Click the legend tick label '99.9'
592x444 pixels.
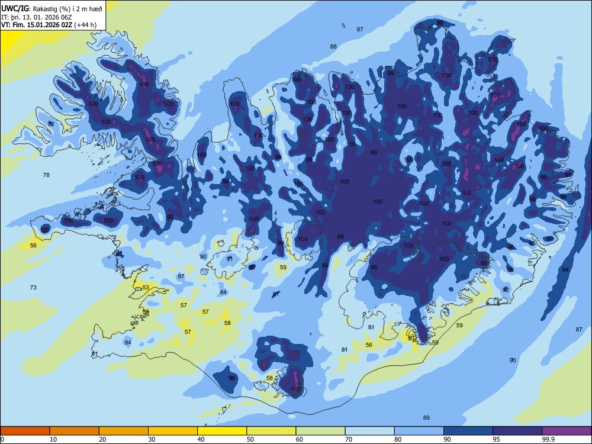pos(548,439)
